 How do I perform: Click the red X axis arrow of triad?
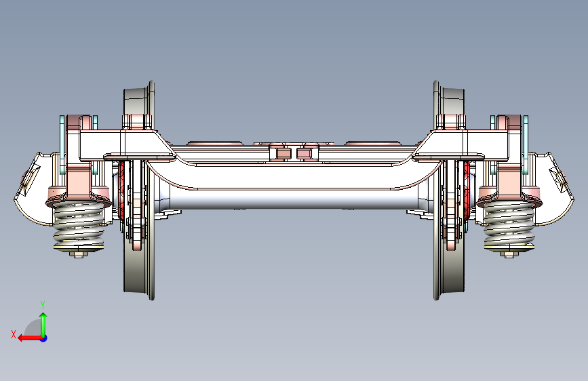30,338
